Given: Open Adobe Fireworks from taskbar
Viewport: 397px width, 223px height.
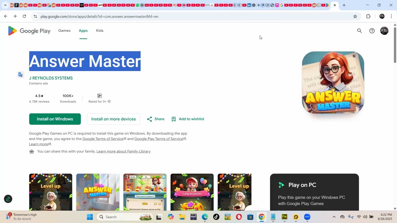Looking at the screenshot, I should coord(284,217).
